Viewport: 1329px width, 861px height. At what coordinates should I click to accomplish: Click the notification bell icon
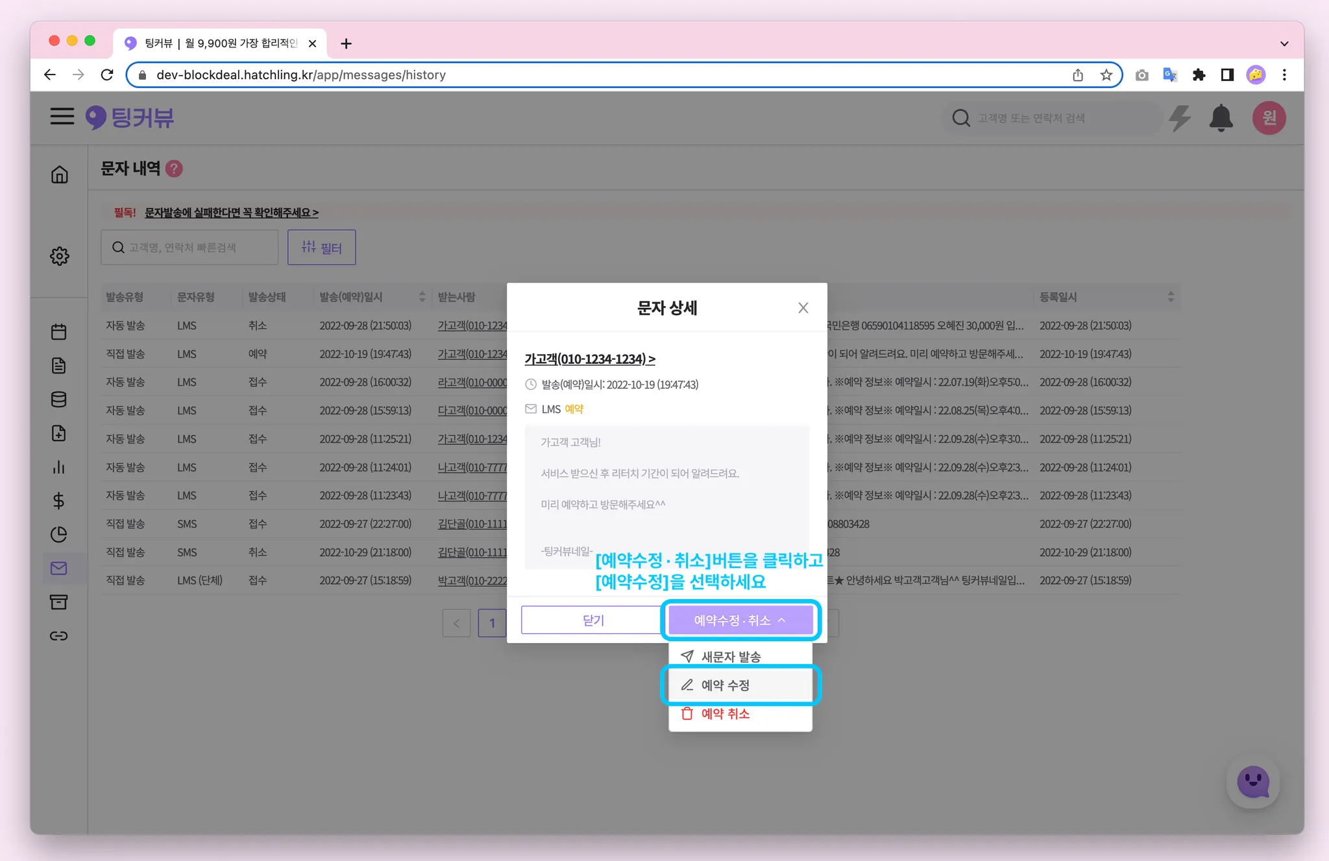[x=1221, y=118]
